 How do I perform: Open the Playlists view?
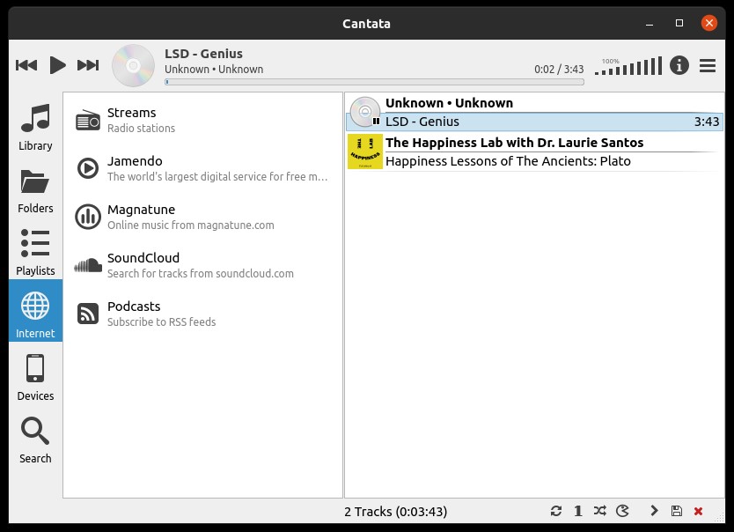[x=35, y=252]
